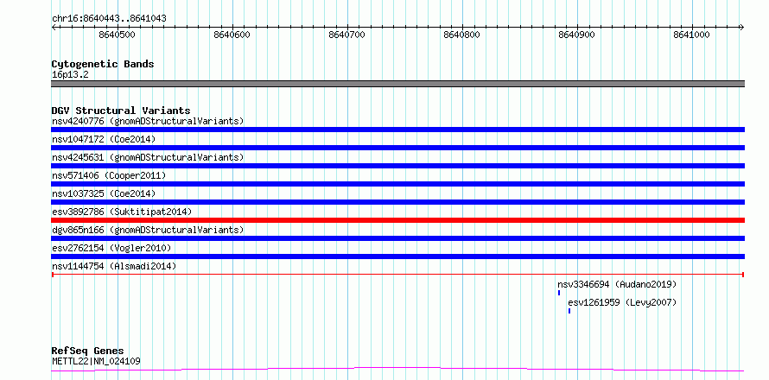Click ruler position 8641000

point(691,35)
